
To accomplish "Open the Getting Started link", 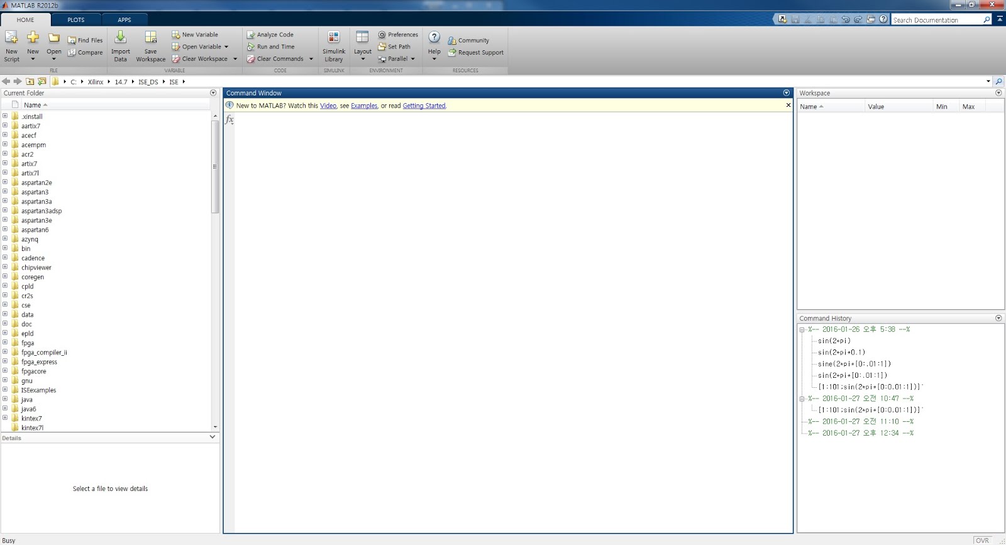I will coord(424,106).
